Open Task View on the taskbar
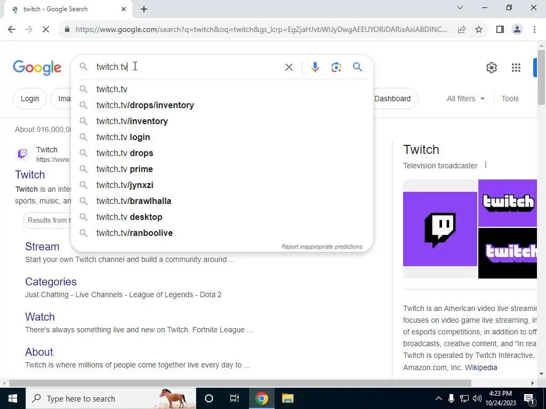Image resolution: width=546 pixels, height=409 pixels. coord(235,398)
